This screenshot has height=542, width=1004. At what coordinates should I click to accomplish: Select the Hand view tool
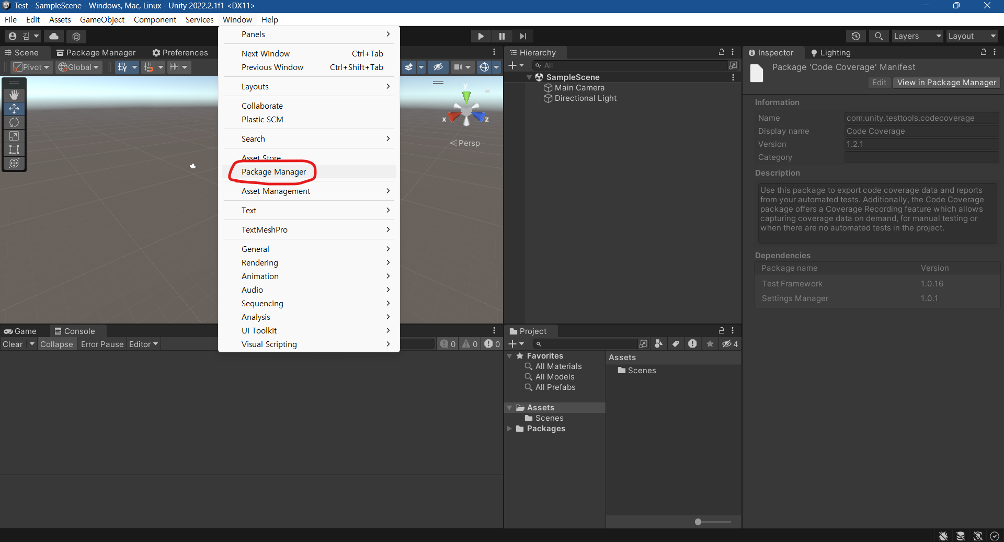point(14,95)
